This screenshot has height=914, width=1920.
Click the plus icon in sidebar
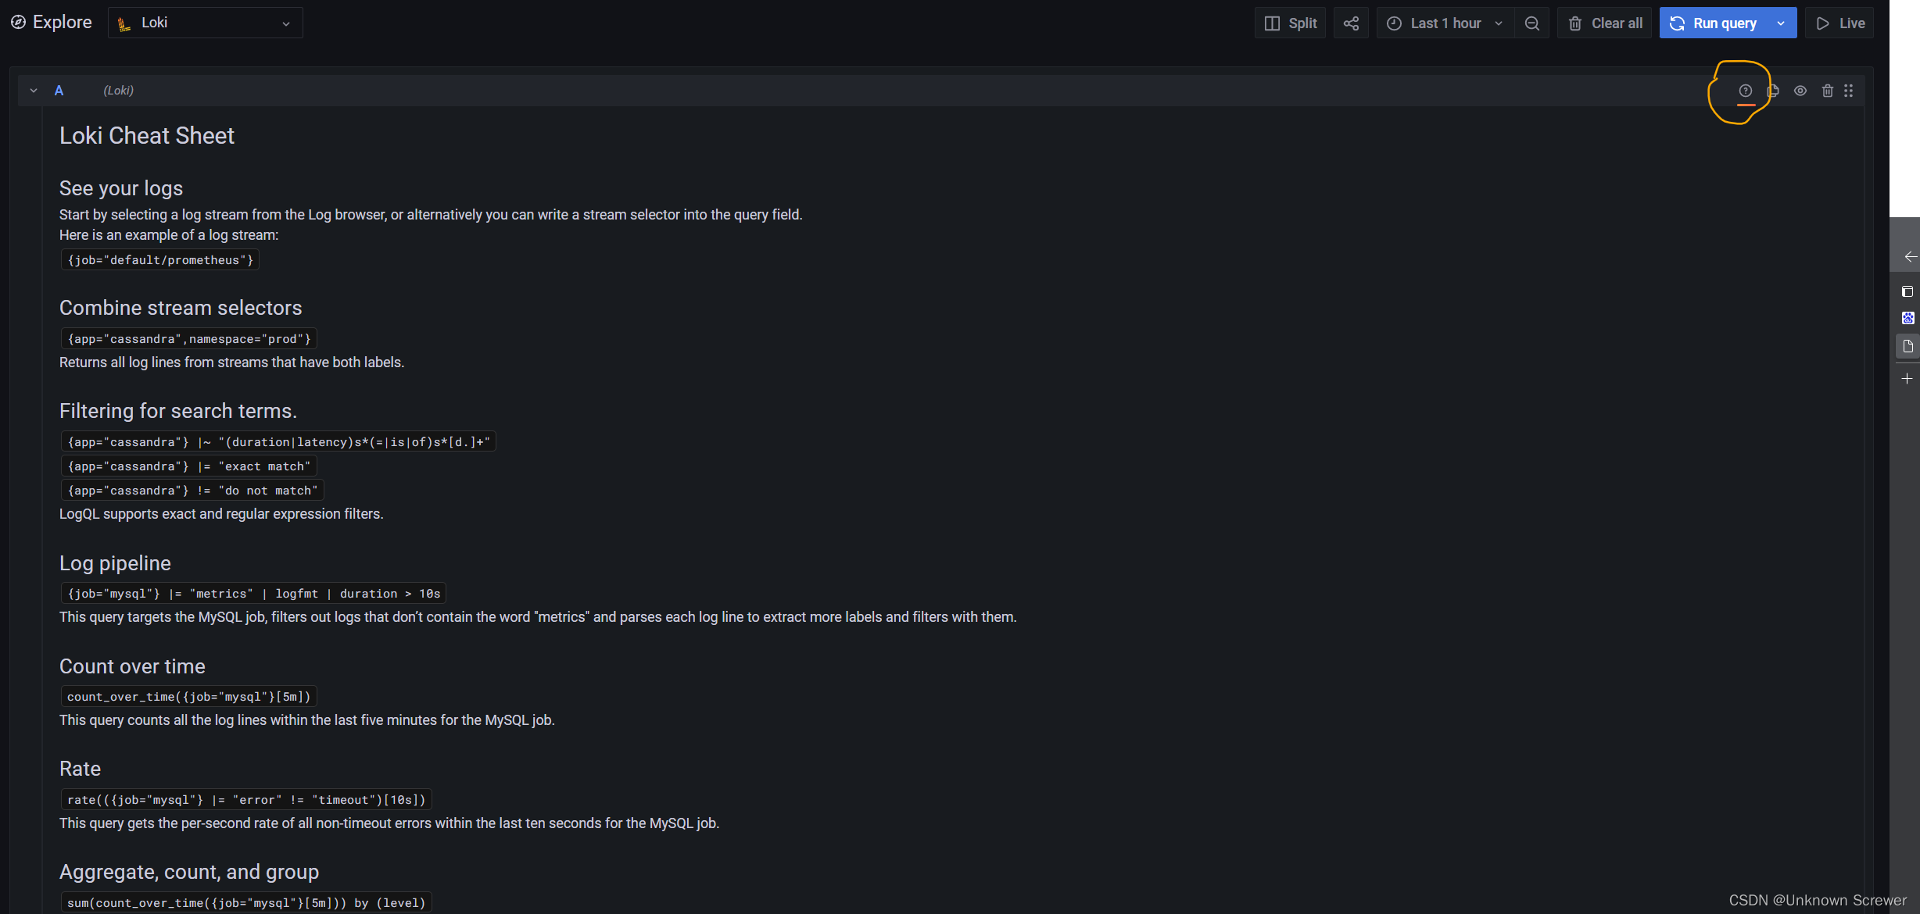[x=1907, y=379]
